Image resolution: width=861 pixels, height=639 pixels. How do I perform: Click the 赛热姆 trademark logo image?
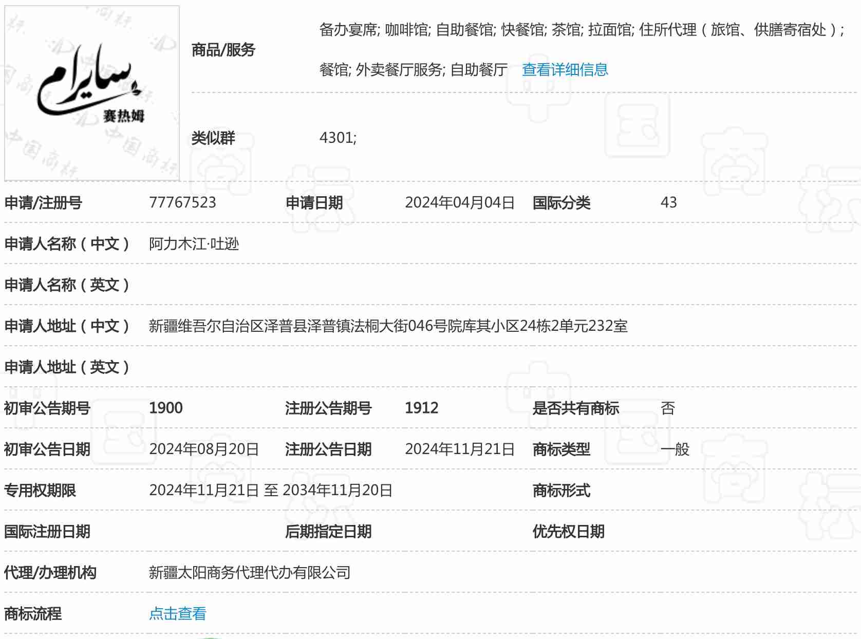coord(92,93)
